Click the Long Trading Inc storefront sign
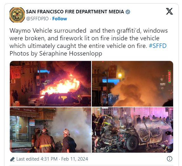The image size is (182, 166). [x=24, y=109]
